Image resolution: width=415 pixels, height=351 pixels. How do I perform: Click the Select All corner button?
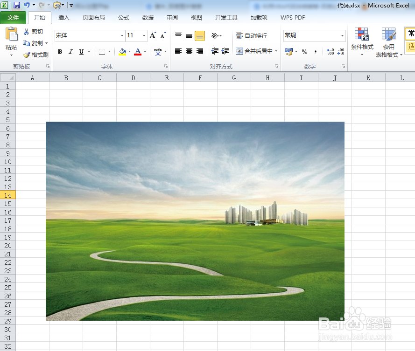pos(8,78)
